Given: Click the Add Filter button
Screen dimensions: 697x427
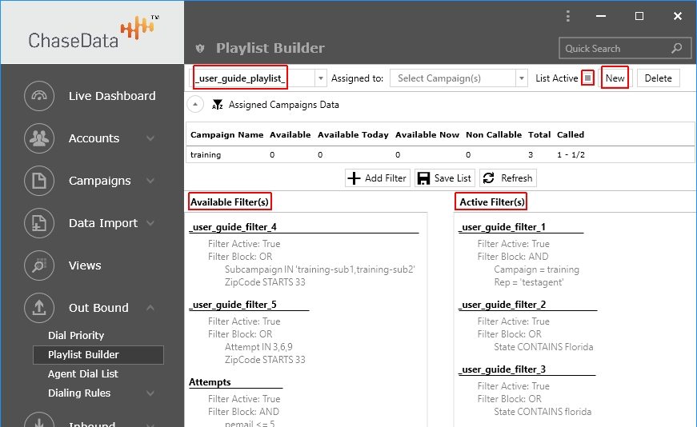Looking at the screenshot, I should tap(378, 178).
